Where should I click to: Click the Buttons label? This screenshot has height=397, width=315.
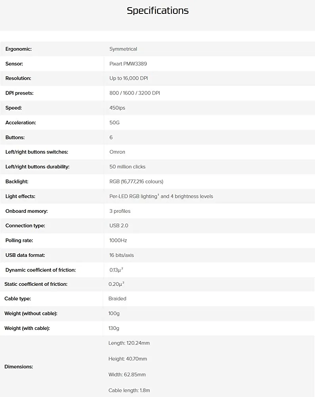click(x=15, y=137)
